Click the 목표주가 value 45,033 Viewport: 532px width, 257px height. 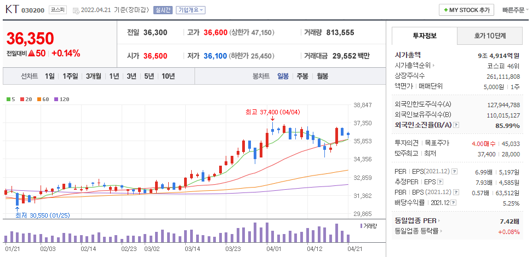click(511, 144)
